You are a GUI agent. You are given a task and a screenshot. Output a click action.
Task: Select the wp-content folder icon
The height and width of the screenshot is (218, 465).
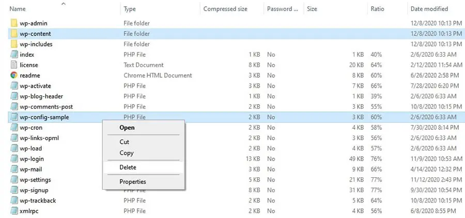[14, 34]
